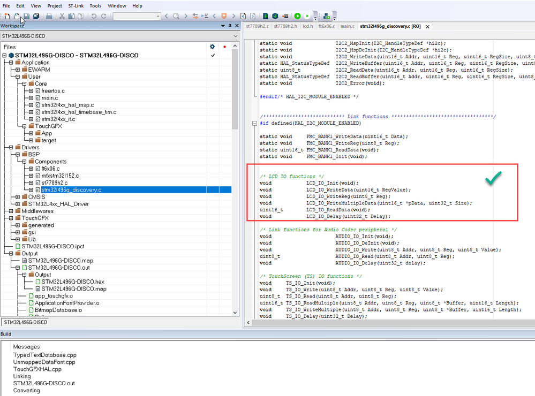Open the Edit menu
The image size is (535, 396).
pos(20,6)
